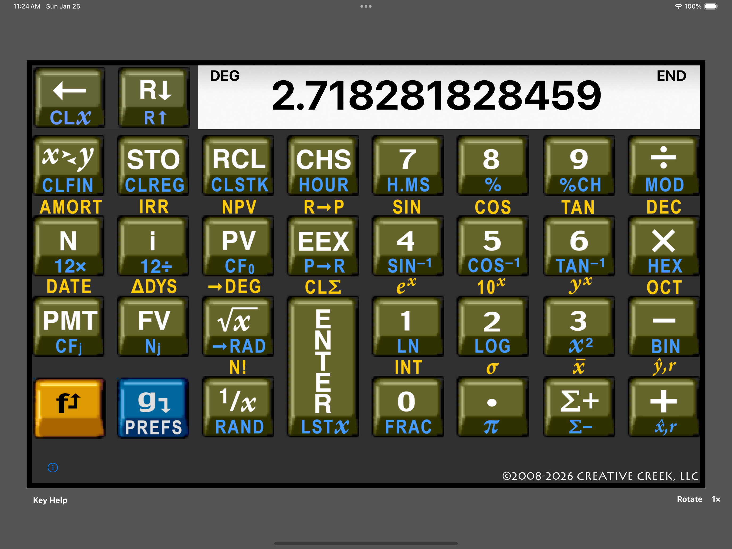Tap the R↓ roll down key
Image resolution: width=732 pixels, height=549 pixels.
(154, 98)
